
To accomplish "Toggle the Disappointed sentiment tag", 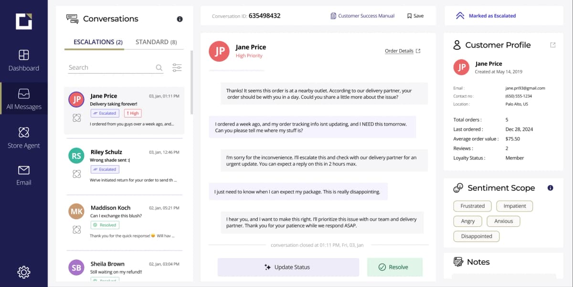I will click(x=476, y=236).
